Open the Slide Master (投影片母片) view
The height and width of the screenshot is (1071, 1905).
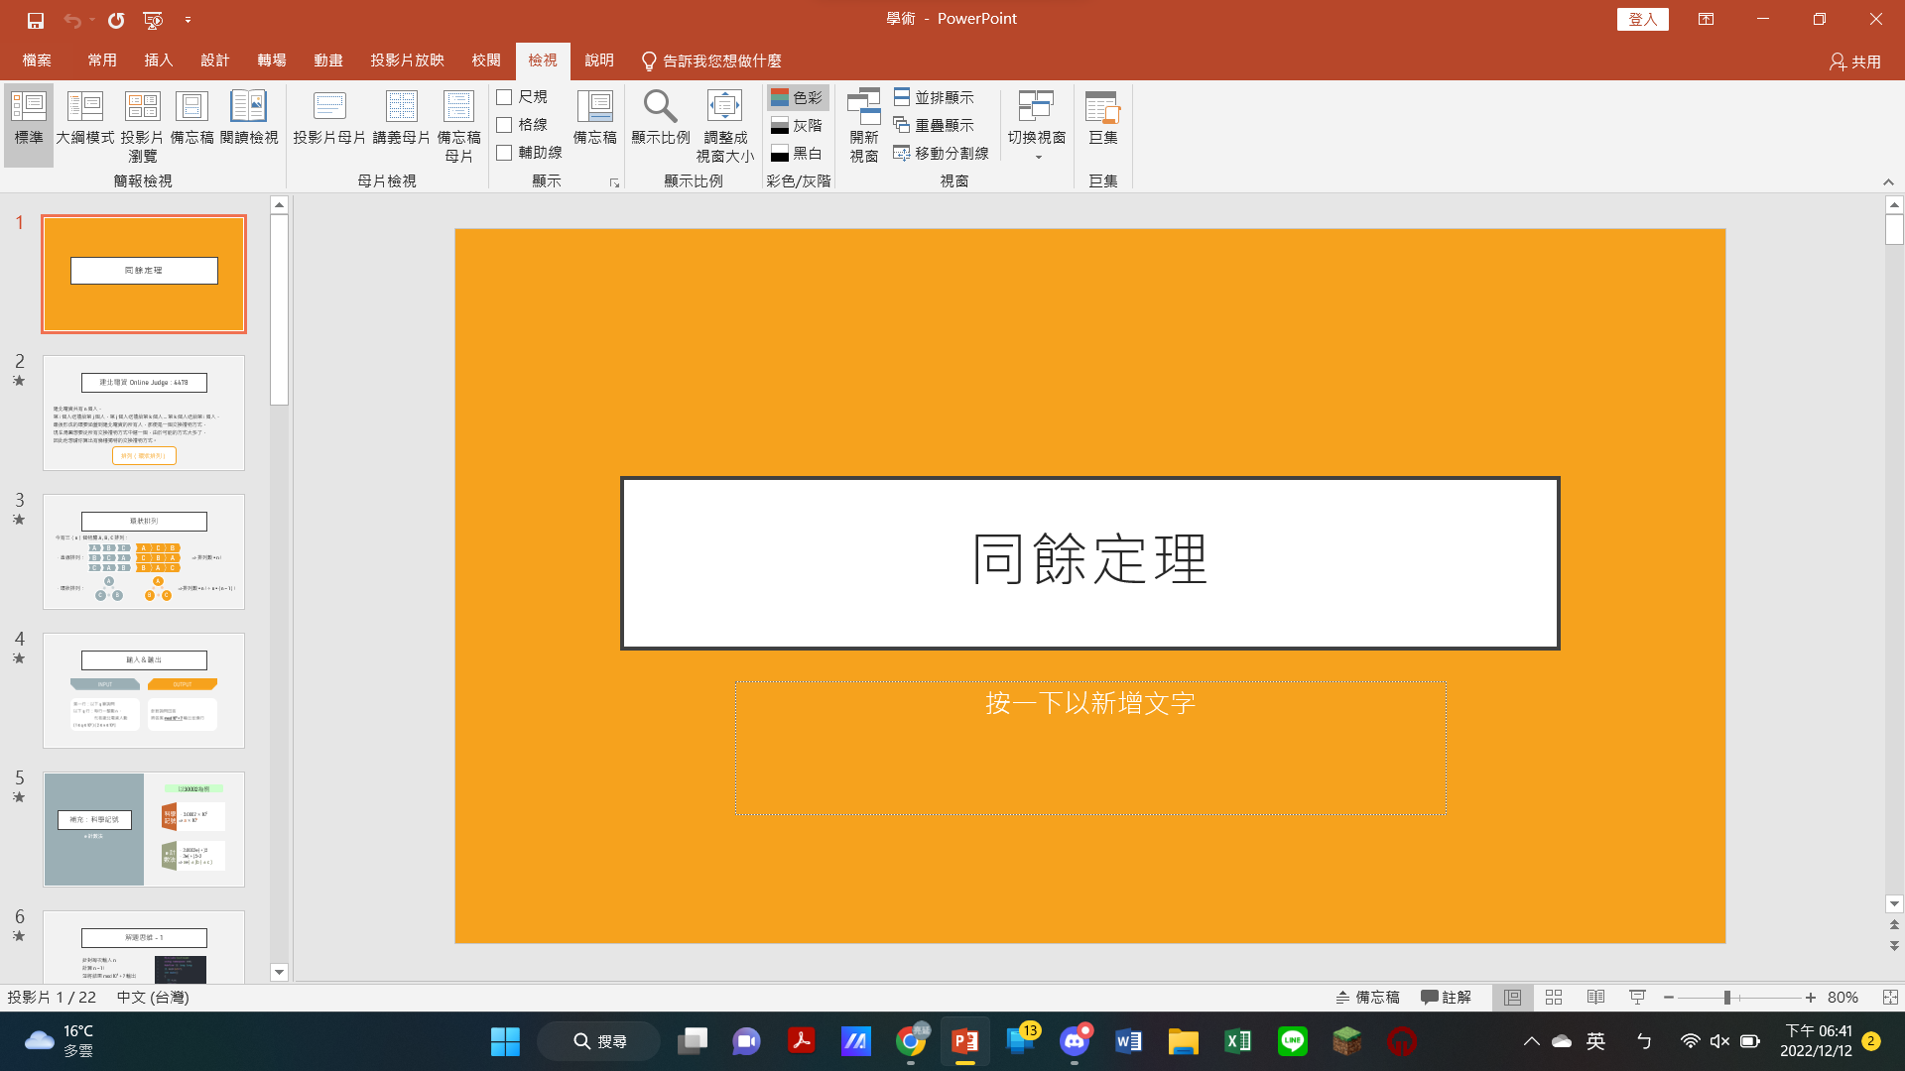click(x=328, y=119)
